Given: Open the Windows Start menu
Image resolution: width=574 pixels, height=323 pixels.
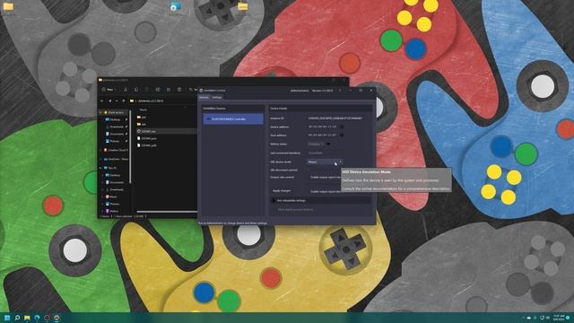Looking at the screenshot, I should coord(7,318).
